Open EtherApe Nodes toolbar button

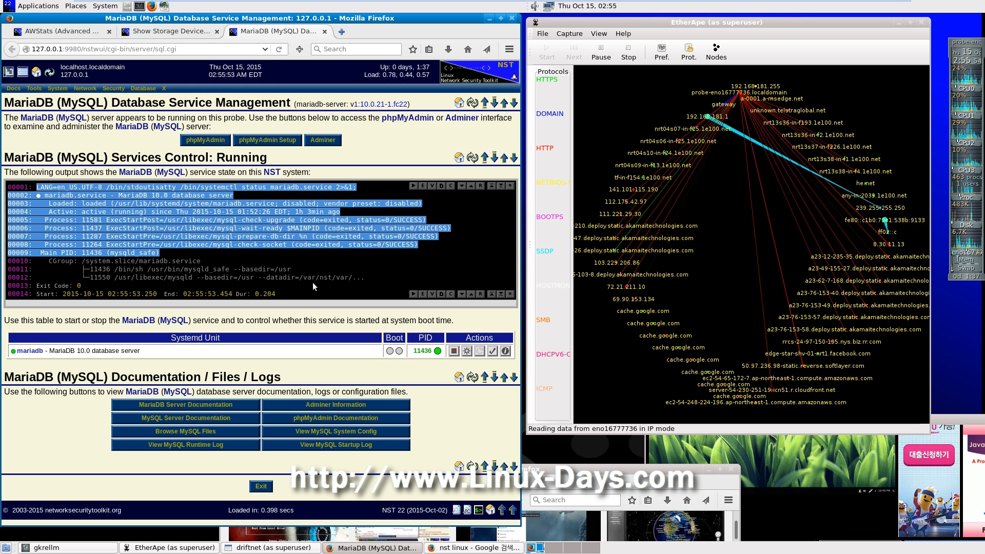coord(716,52)
